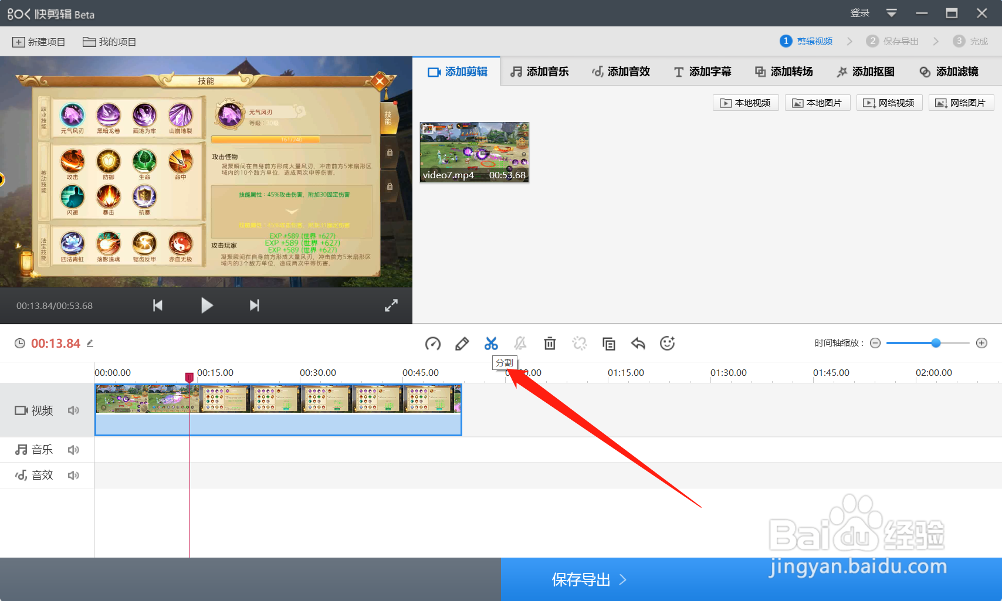
Task: Mute the 视频 track speaker
Action: 73,410
